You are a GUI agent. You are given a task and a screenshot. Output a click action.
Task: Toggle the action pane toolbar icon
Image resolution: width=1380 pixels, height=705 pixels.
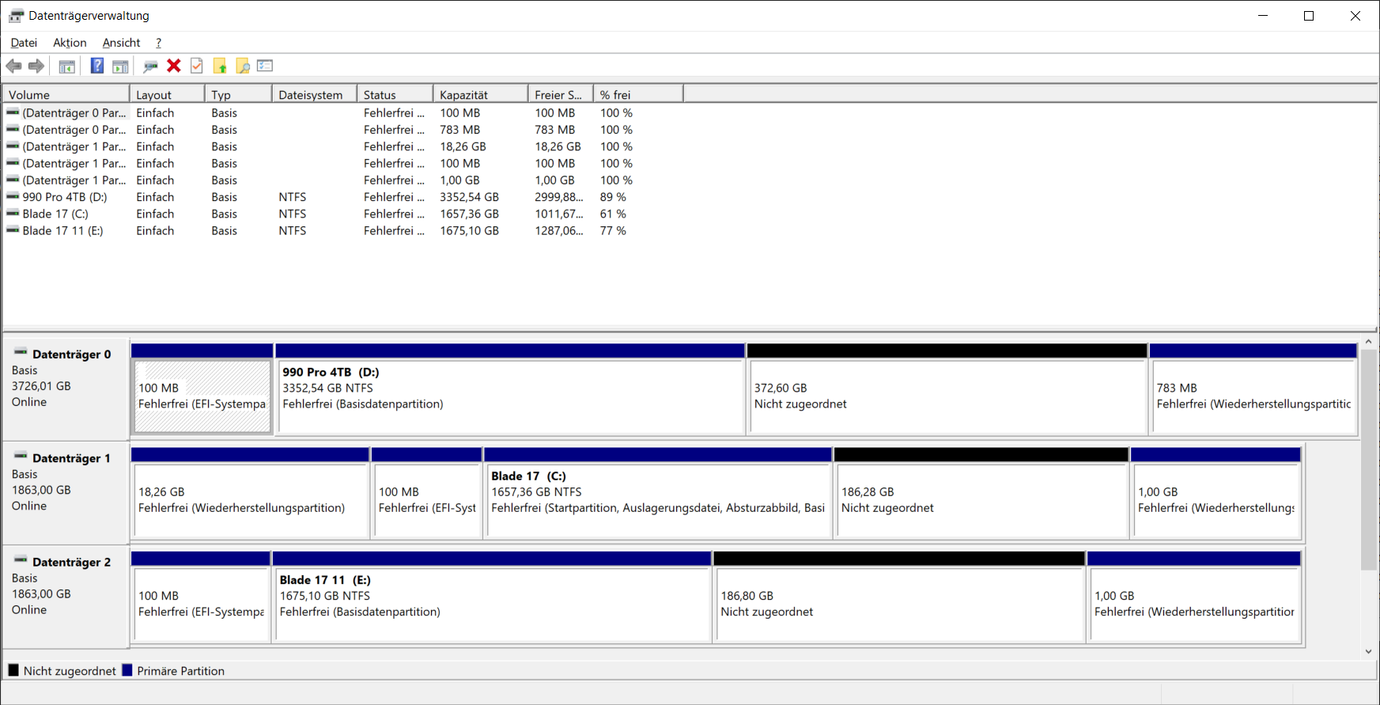click(x=120, y=66)
